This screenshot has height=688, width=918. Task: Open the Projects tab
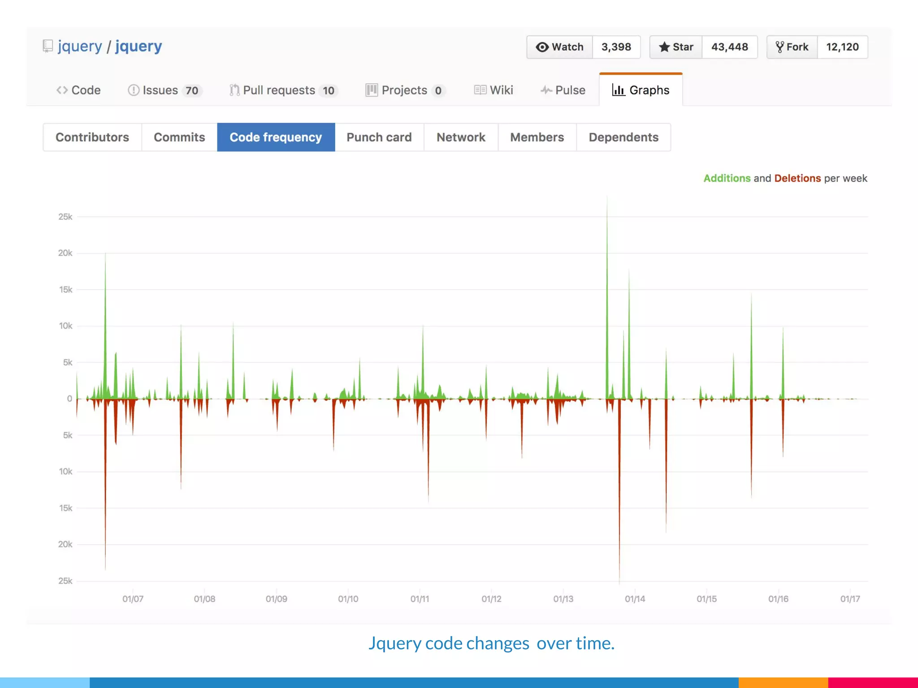click(x=405, y=90)
